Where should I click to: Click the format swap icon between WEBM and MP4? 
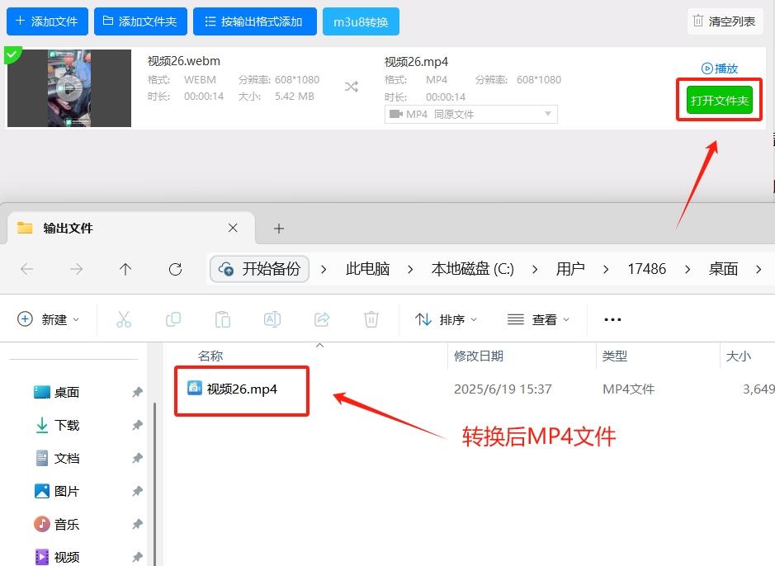[352, 86]
